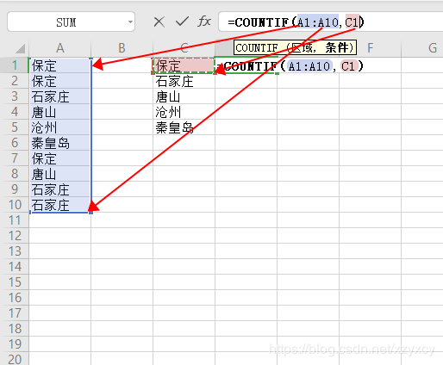This screenshot has width=443, height=365.
Task: Select all cells using corner triangle
Action: coord(20,48)
